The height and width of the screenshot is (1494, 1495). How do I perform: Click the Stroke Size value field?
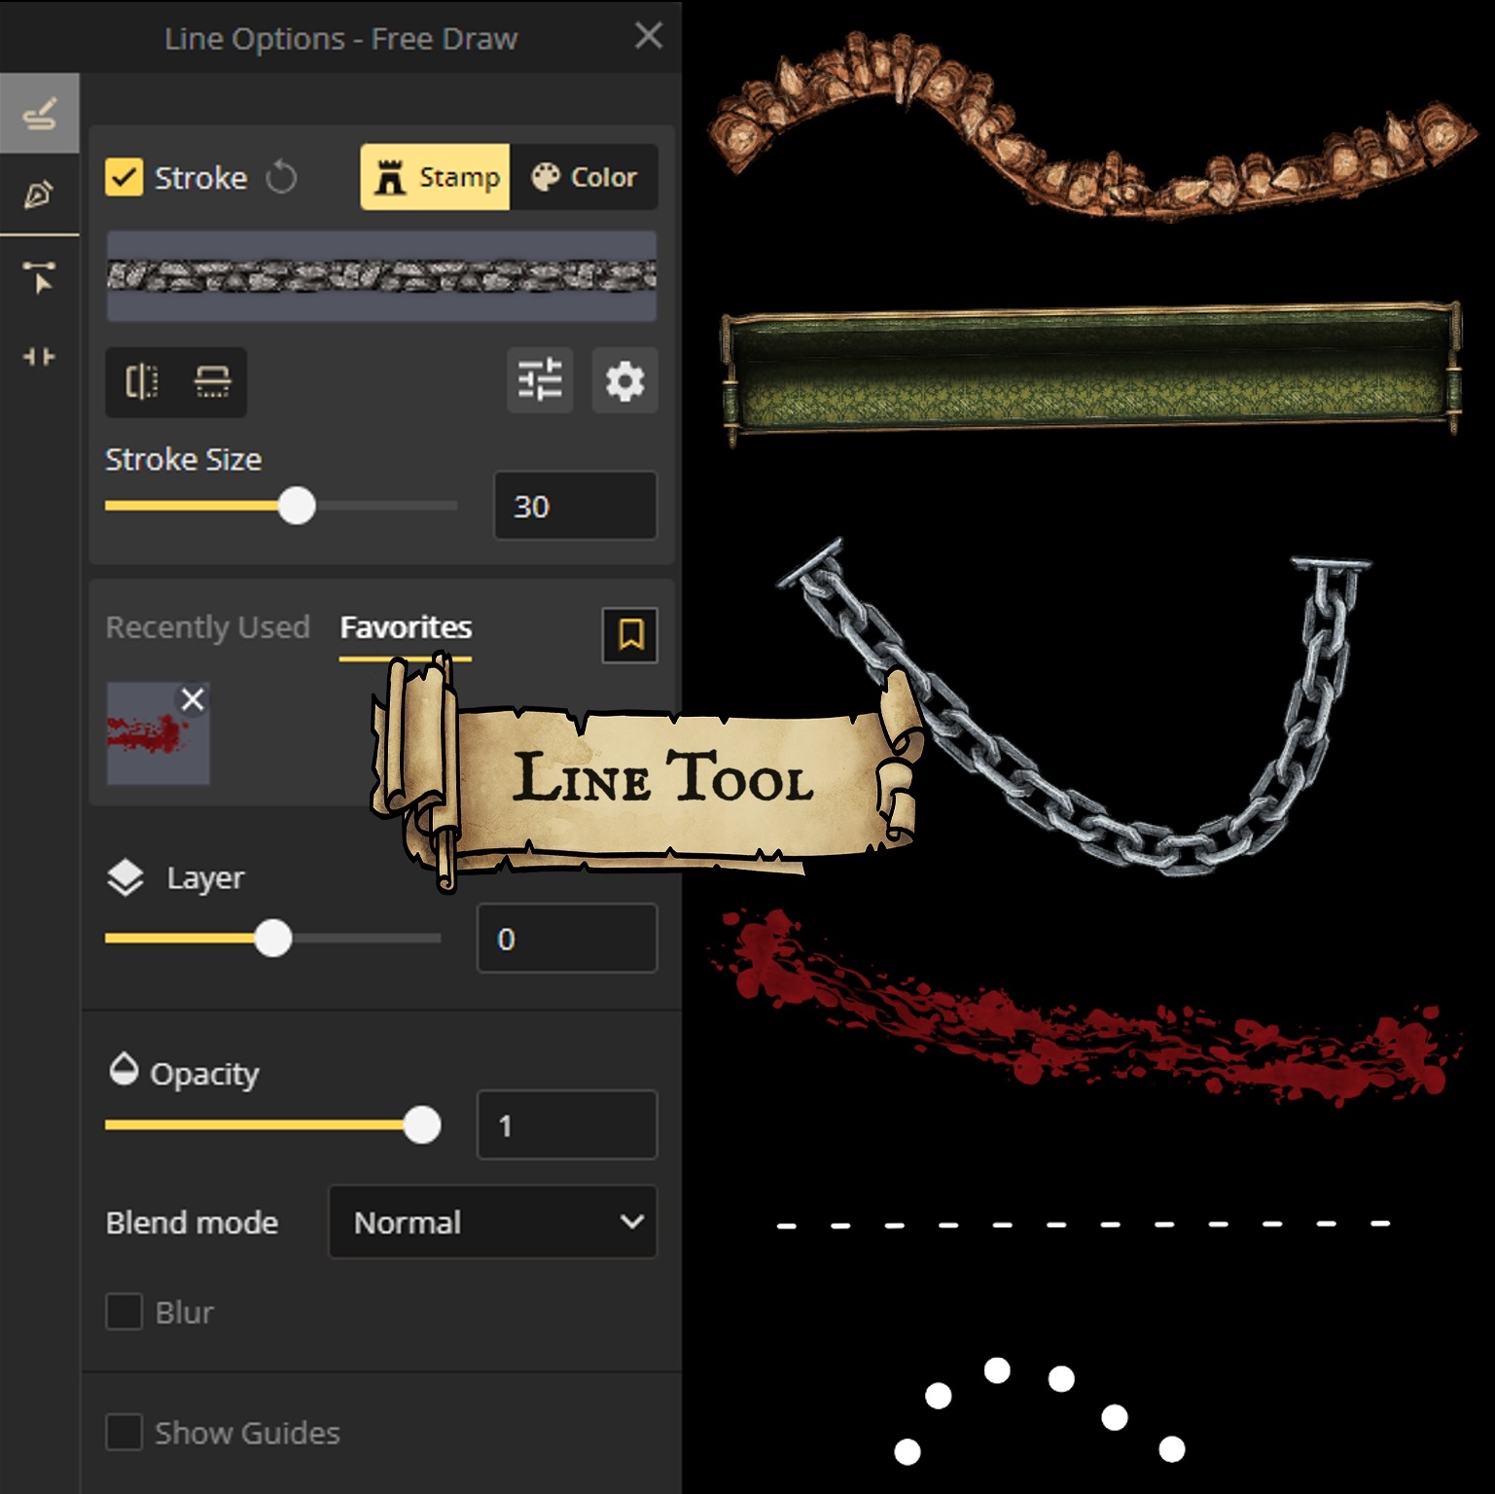[576, 506]
